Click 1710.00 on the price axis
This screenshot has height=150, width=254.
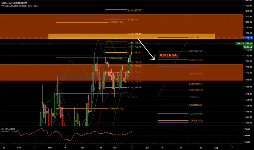point(248,73)
